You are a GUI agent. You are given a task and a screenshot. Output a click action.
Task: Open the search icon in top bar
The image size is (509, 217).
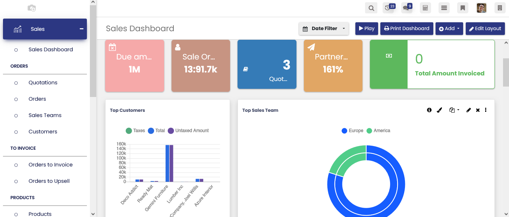click(371, 8)
